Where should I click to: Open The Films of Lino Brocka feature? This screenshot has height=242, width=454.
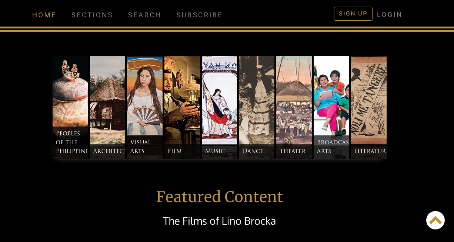[x=220, y=221]
